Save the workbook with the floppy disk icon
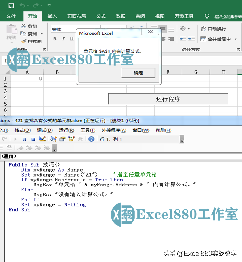The height and width of the screenshot is (262, 242). [x=11, y=6]
